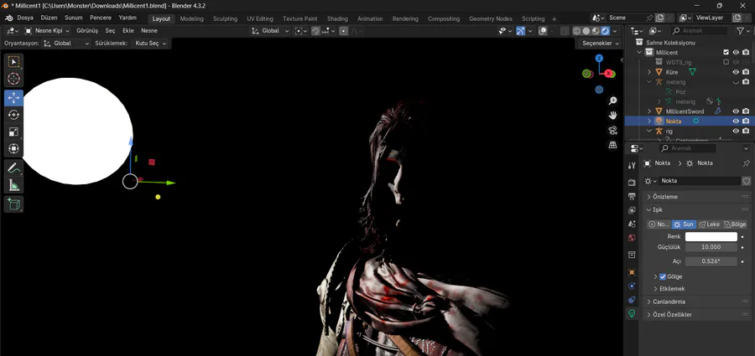Disable Nokta render camera icon in outliner
Image resolution: width=755 pixels, height=356 pixels.
[x=746, y=121]
